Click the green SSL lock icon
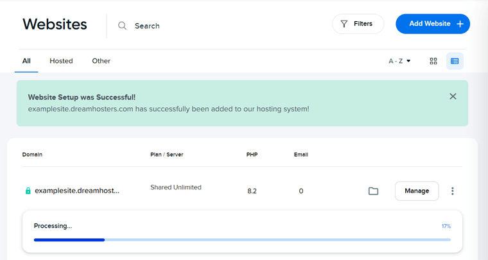The height and width of the screenshot is (260, 488). pyautogui.click(x=28, y=191)
